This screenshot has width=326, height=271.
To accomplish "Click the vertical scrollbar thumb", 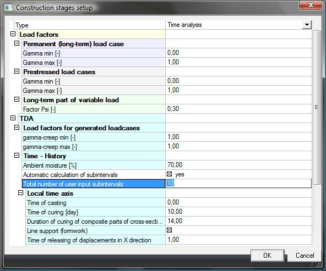I will tap(317, 107).
